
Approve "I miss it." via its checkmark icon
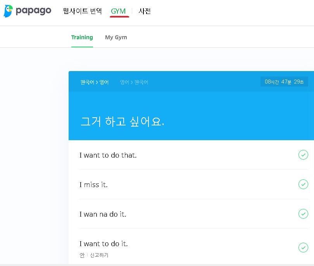point(304,184)
